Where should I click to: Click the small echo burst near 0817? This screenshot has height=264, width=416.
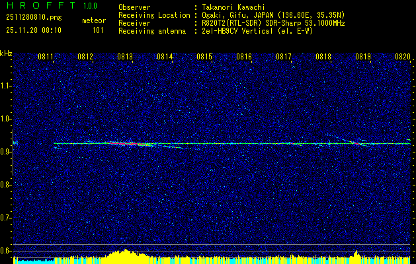click(x=295, y=144)
